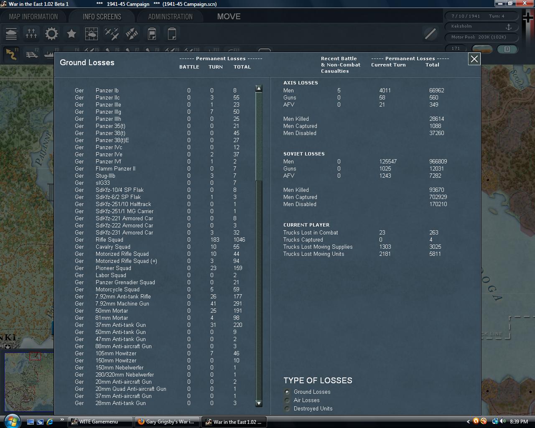
Task: Click the 'Flamm Panzer II' row
Action: click(x=161, y=169)
